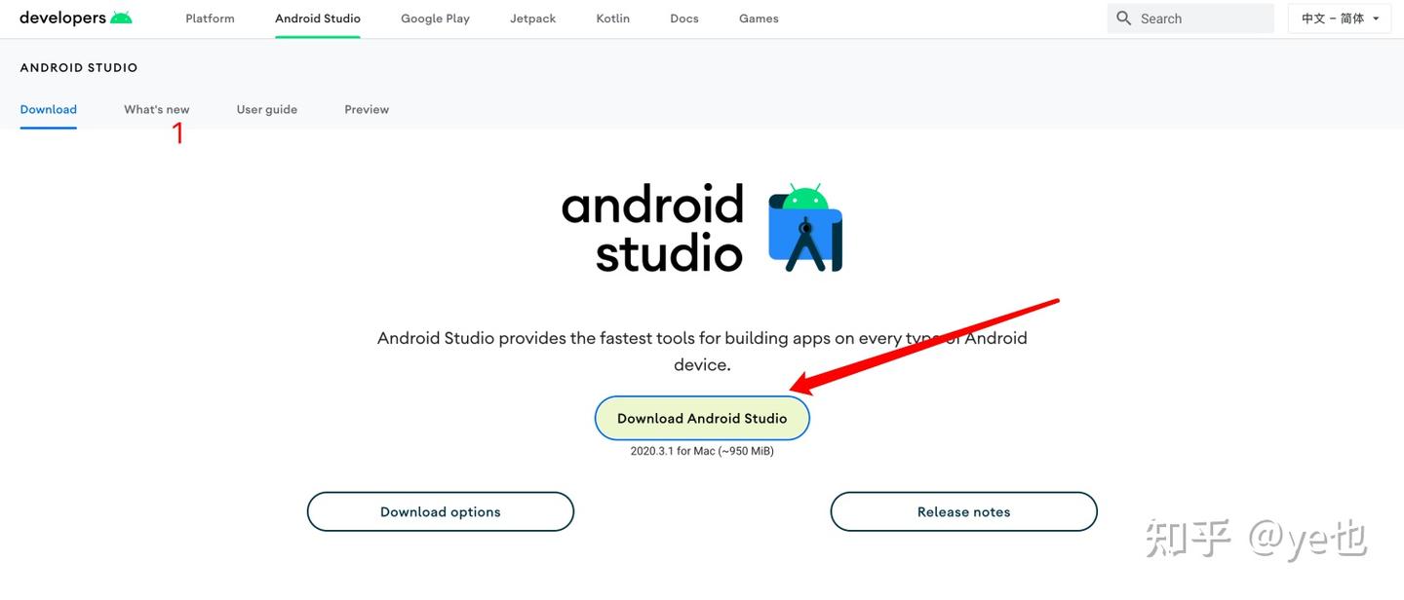Switch to the What's new tab
The height and width of the screenshot is (600, 1404).
pyautogui.click(x=157, y=109)
